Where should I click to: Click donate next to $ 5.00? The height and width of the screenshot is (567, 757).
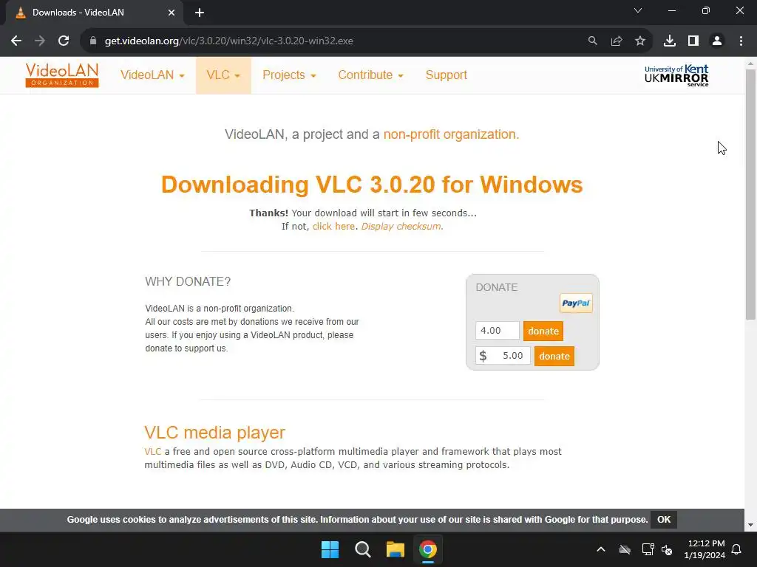pyautogui.click(x=554, y=357)
